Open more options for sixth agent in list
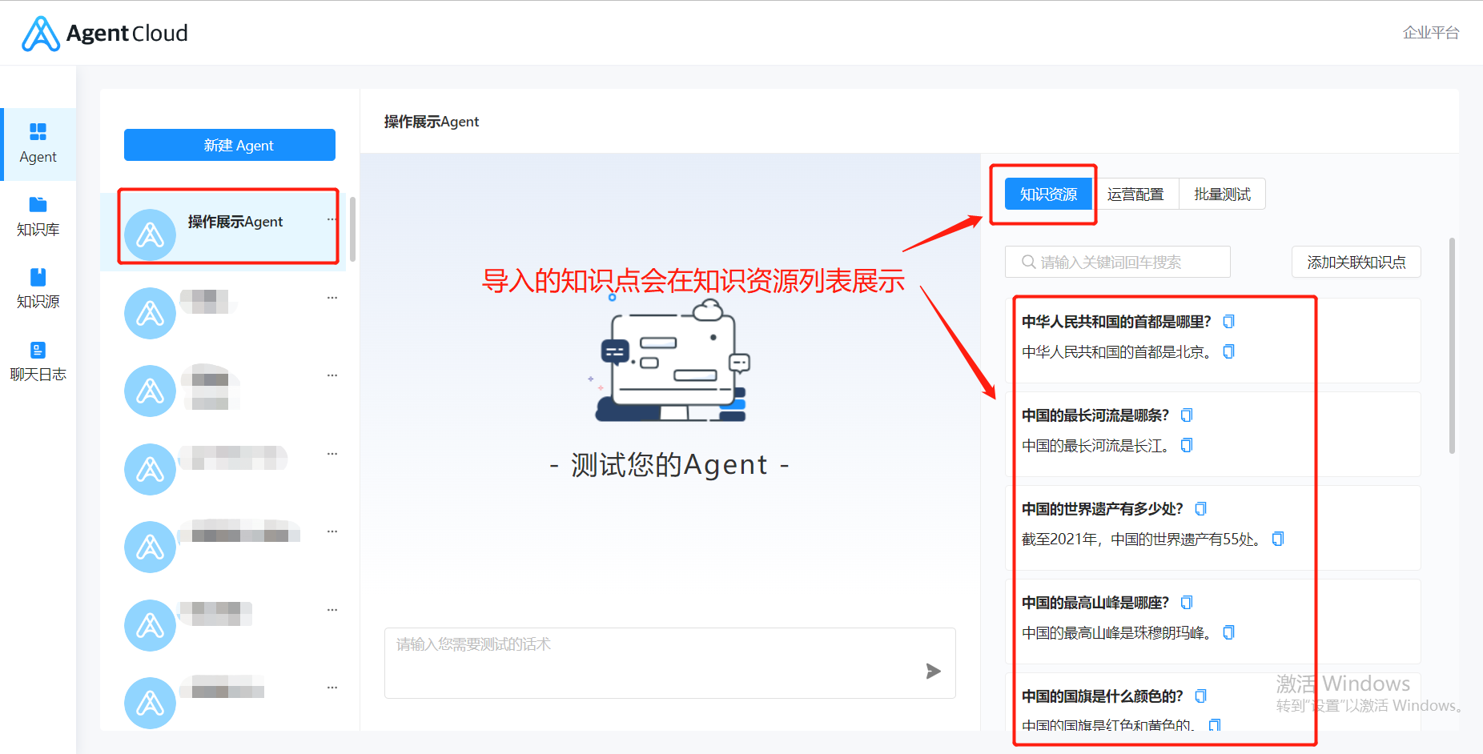The image size is (1483, 754). point(332,610)
